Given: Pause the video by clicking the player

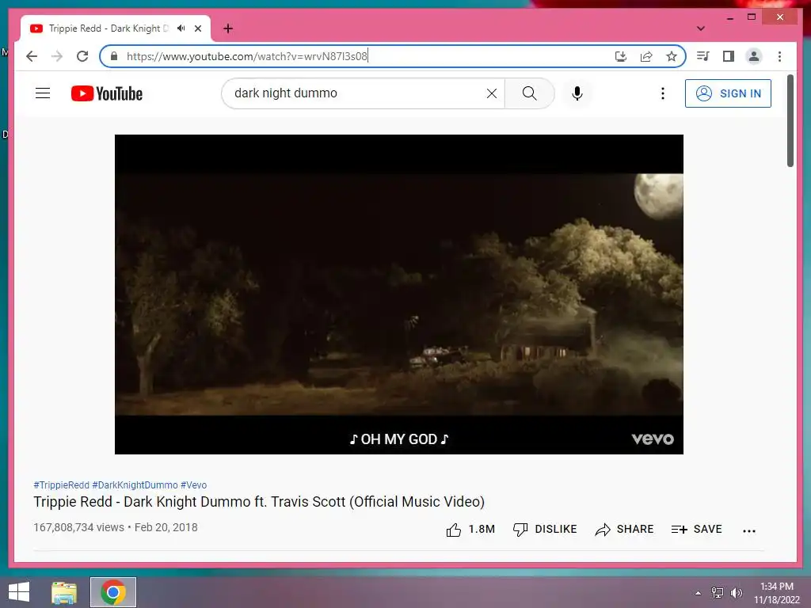Looking at the screenshot, I should [399, 294].
